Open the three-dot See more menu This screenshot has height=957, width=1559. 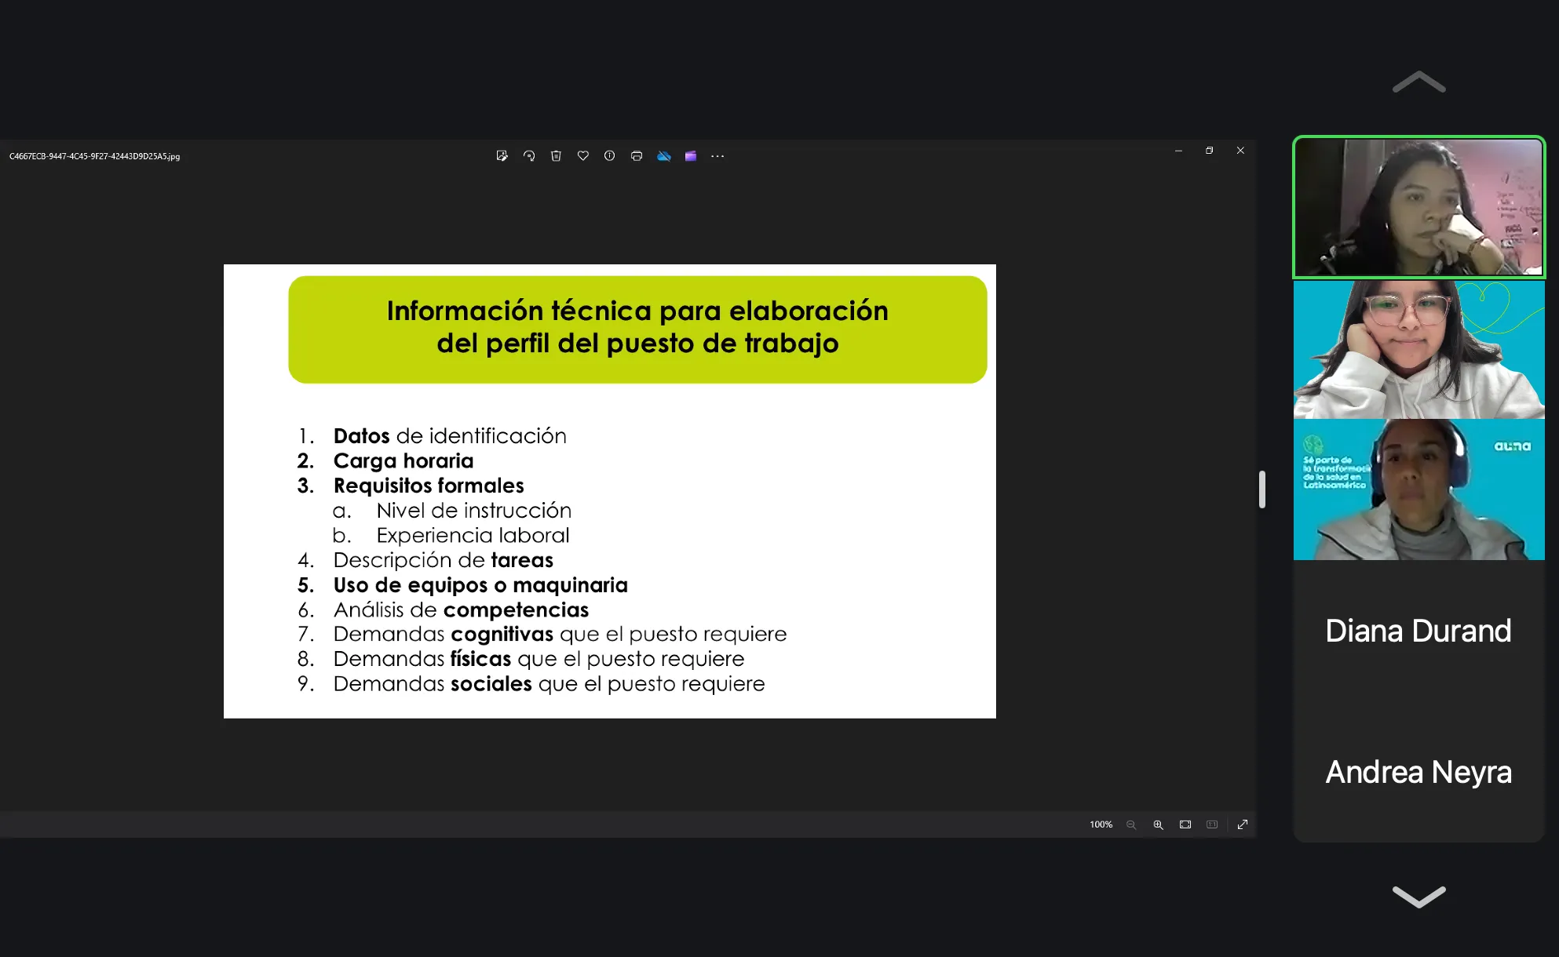[x=717, y=156]
